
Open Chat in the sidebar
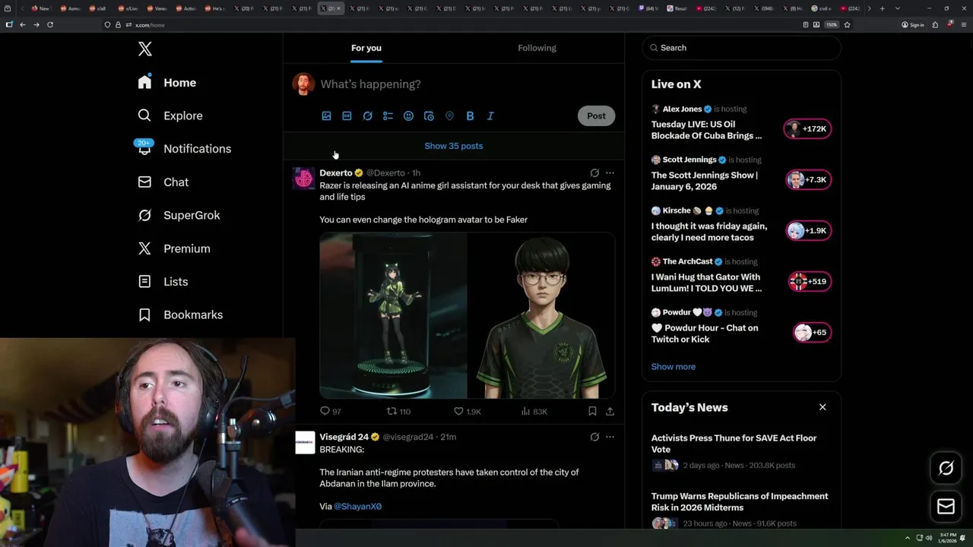[163, 182]
